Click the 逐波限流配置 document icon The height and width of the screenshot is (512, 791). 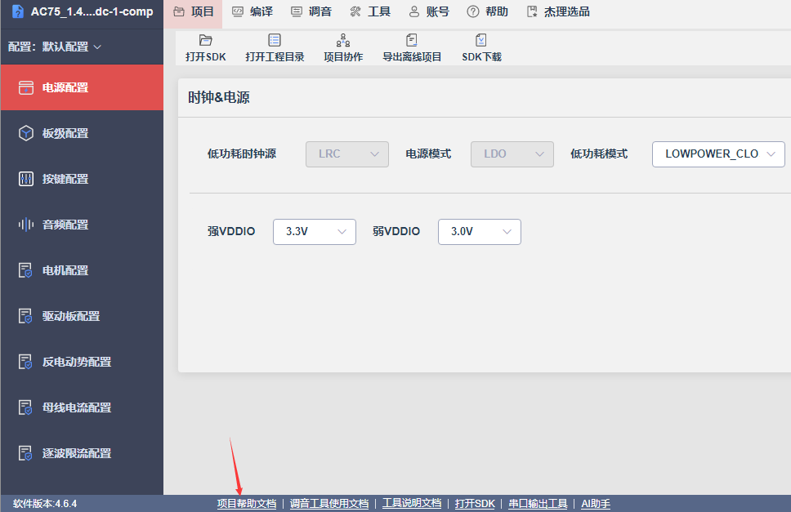(x=25, y=453)
